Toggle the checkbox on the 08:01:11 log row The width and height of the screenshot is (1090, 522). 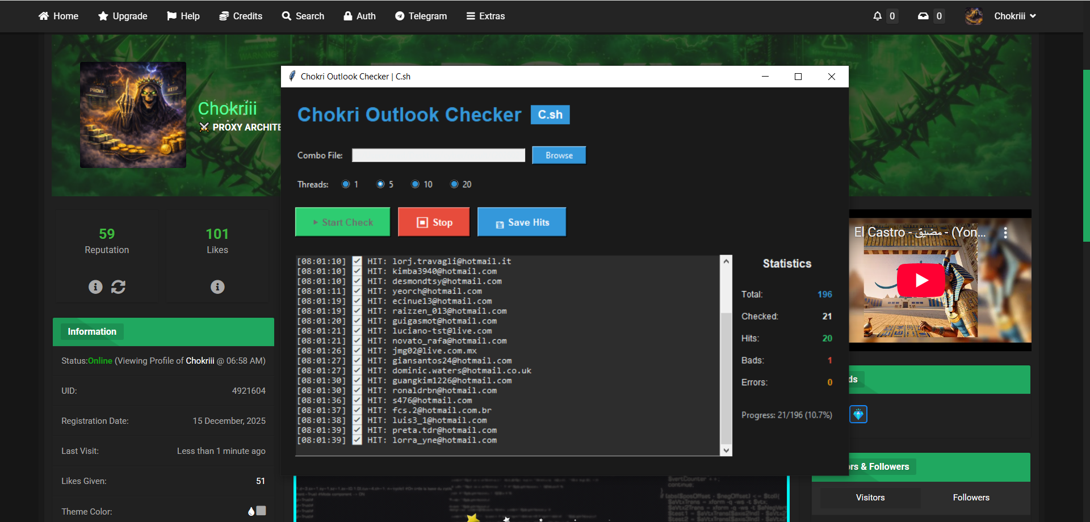(x=357, y=291)
